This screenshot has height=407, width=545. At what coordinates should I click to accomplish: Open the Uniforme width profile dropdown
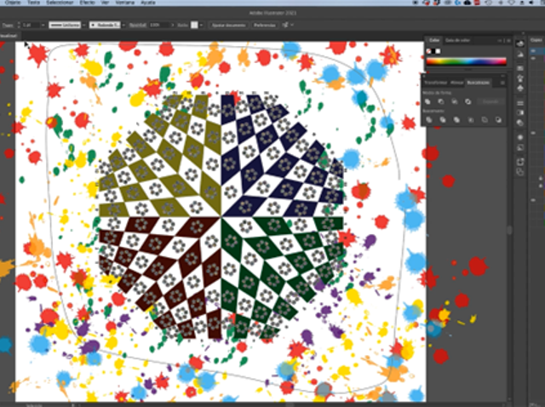(84, 25)
